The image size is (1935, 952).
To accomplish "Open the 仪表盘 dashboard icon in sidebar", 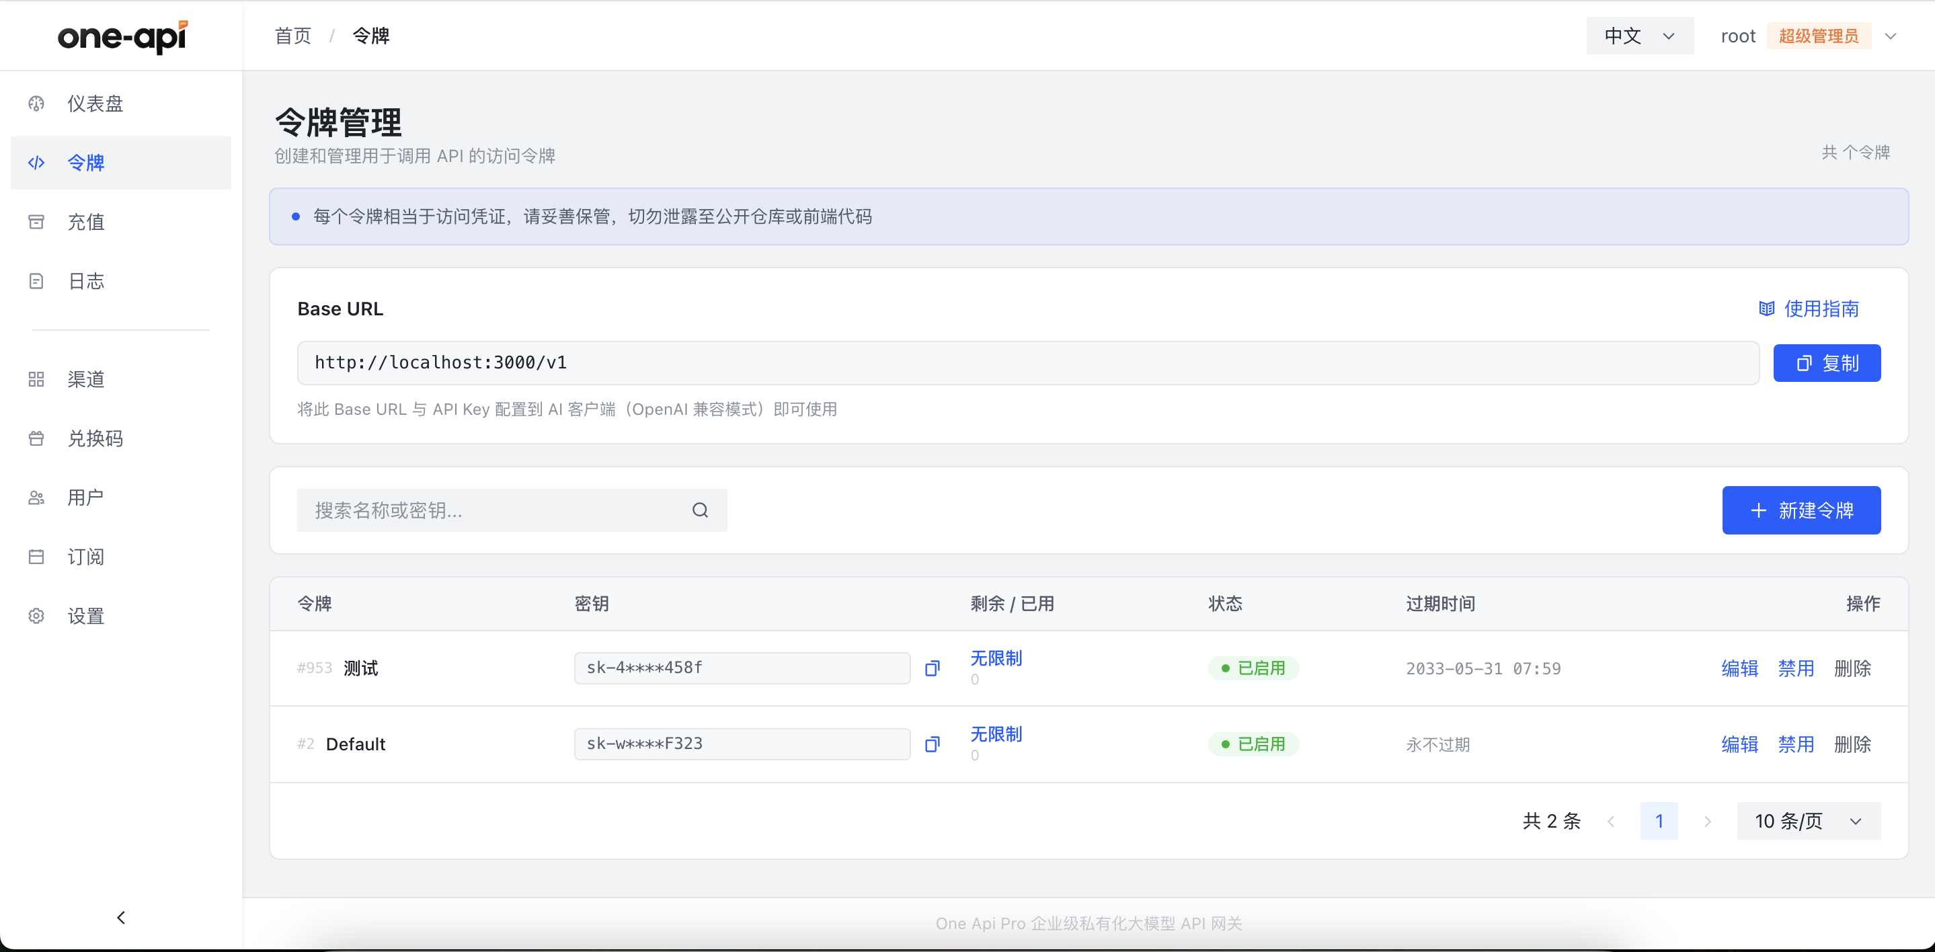I will click(36, 104).
